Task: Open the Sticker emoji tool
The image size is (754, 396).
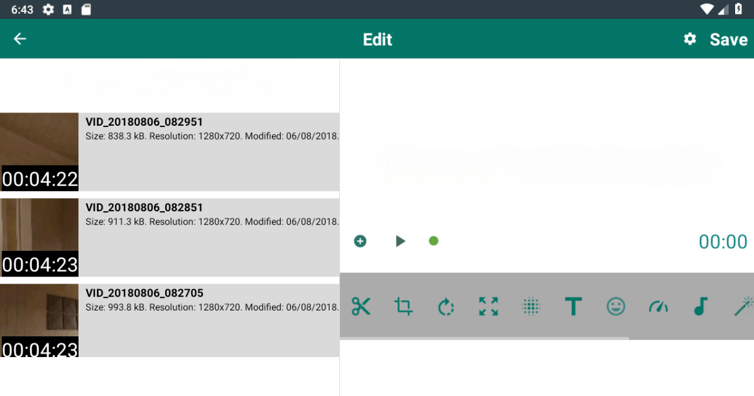Action: 616,307
